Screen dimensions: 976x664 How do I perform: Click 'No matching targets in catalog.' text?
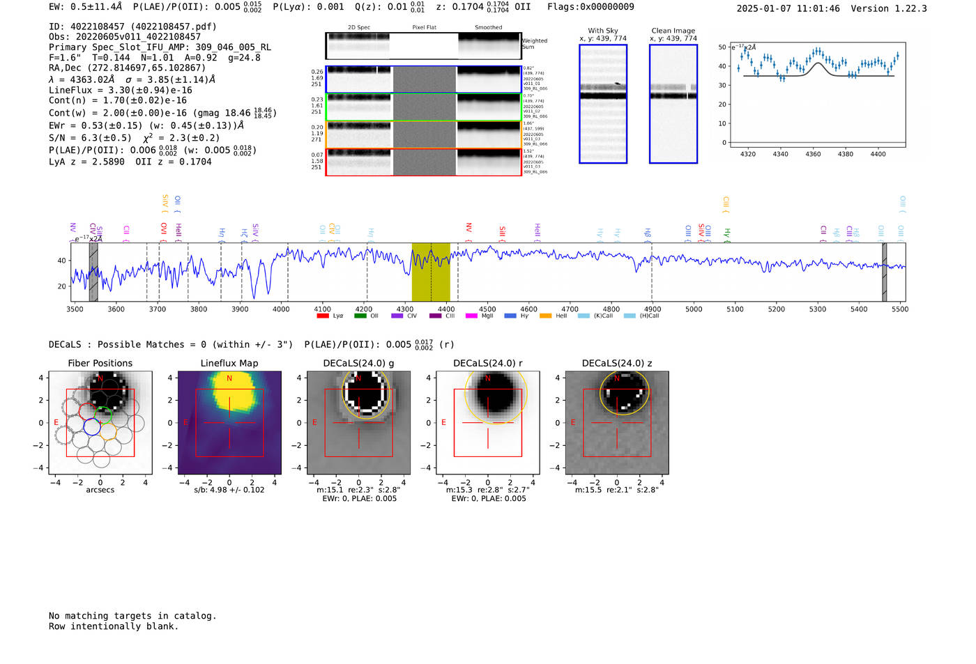click(132, 616)
